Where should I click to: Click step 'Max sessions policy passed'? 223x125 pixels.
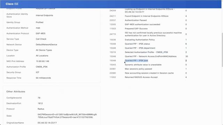point(138,69)
